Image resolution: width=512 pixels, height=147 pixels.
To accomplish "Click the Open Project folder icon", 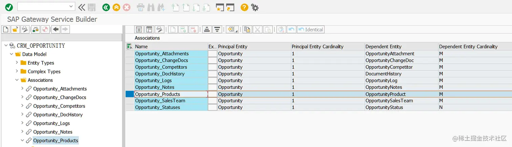I will point(15,29).
